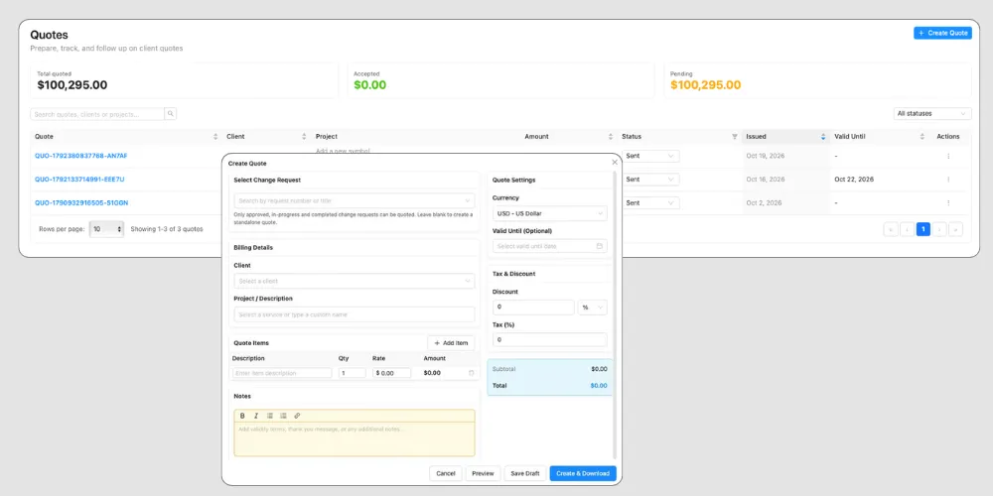Open actions menu for the Oct 19, 2026 quote
993x496 pixels.
(x=948, y=156)
